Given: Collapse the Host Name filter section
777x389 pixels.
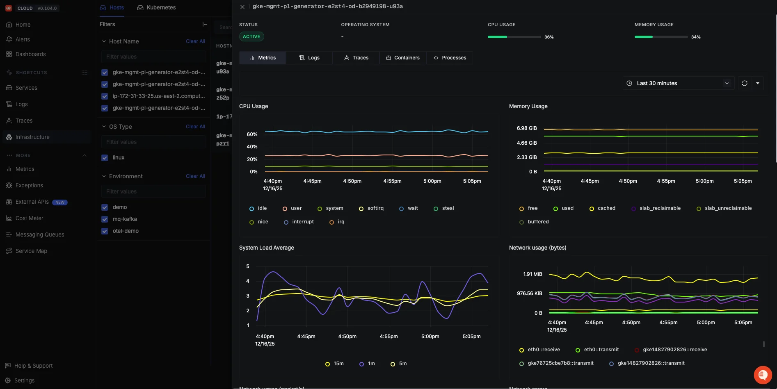Looking at the screenshot, I should click(103, 41).
